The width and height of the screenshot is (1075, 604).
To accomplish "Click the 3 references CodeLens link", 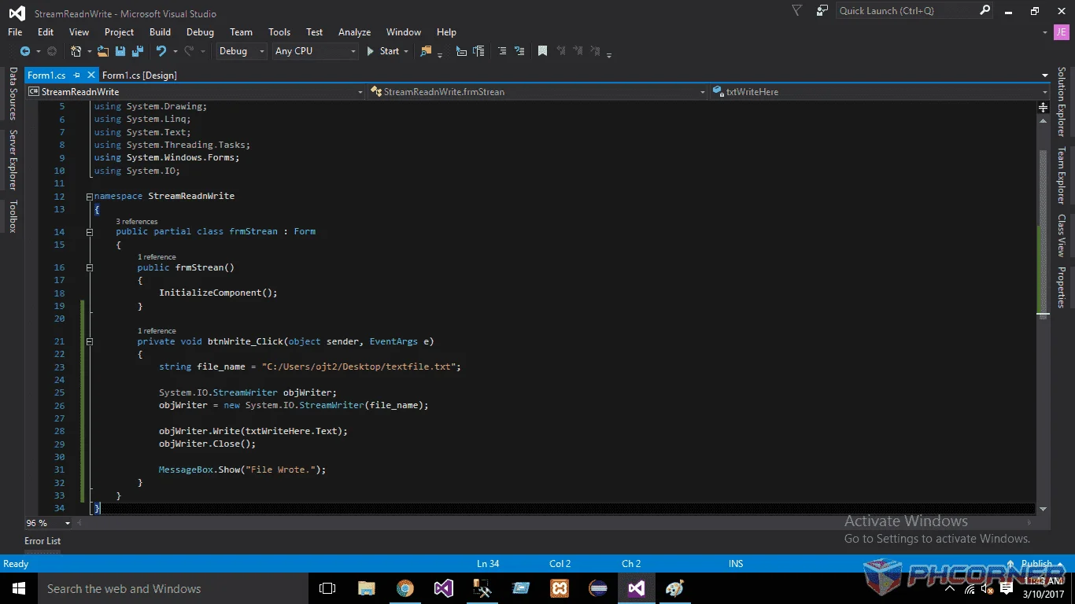I will (x=137, y=222).
